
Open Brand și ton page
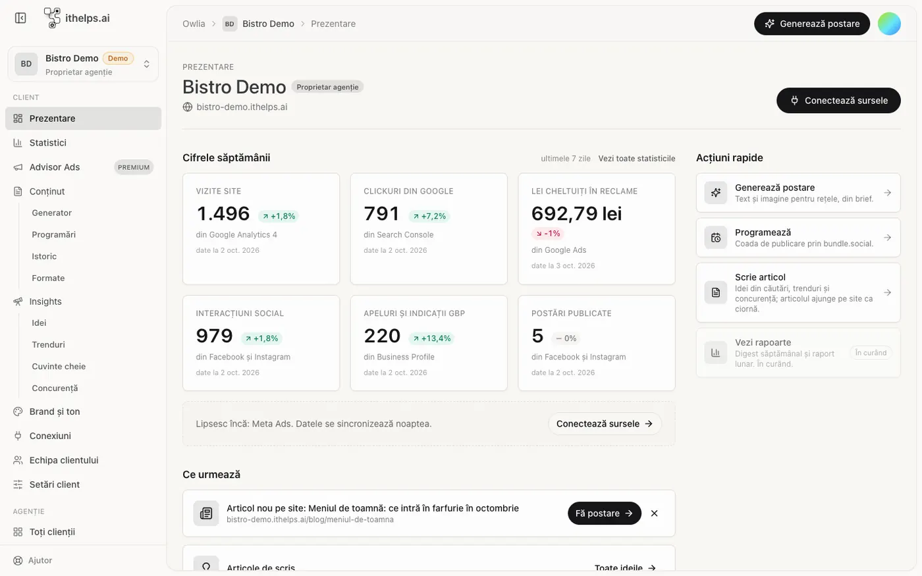click(x=83, y=411)
